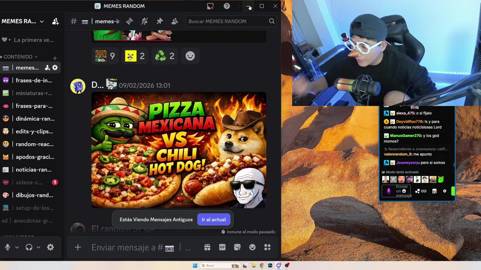Toggle notification settings bell in header

[145, 21]
